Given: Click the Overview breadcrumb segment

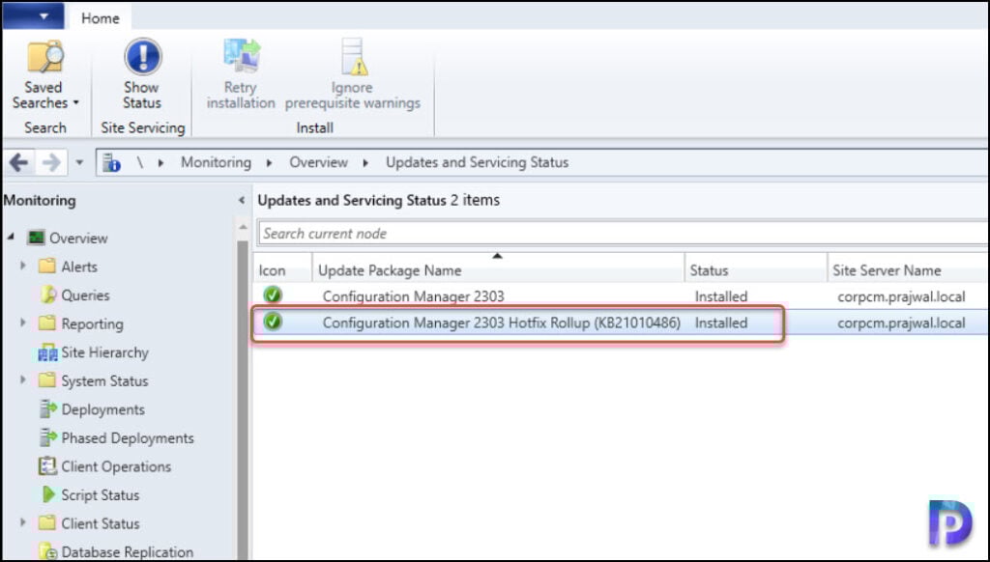Looking at the screenshot, I should (x=318, y=163).
